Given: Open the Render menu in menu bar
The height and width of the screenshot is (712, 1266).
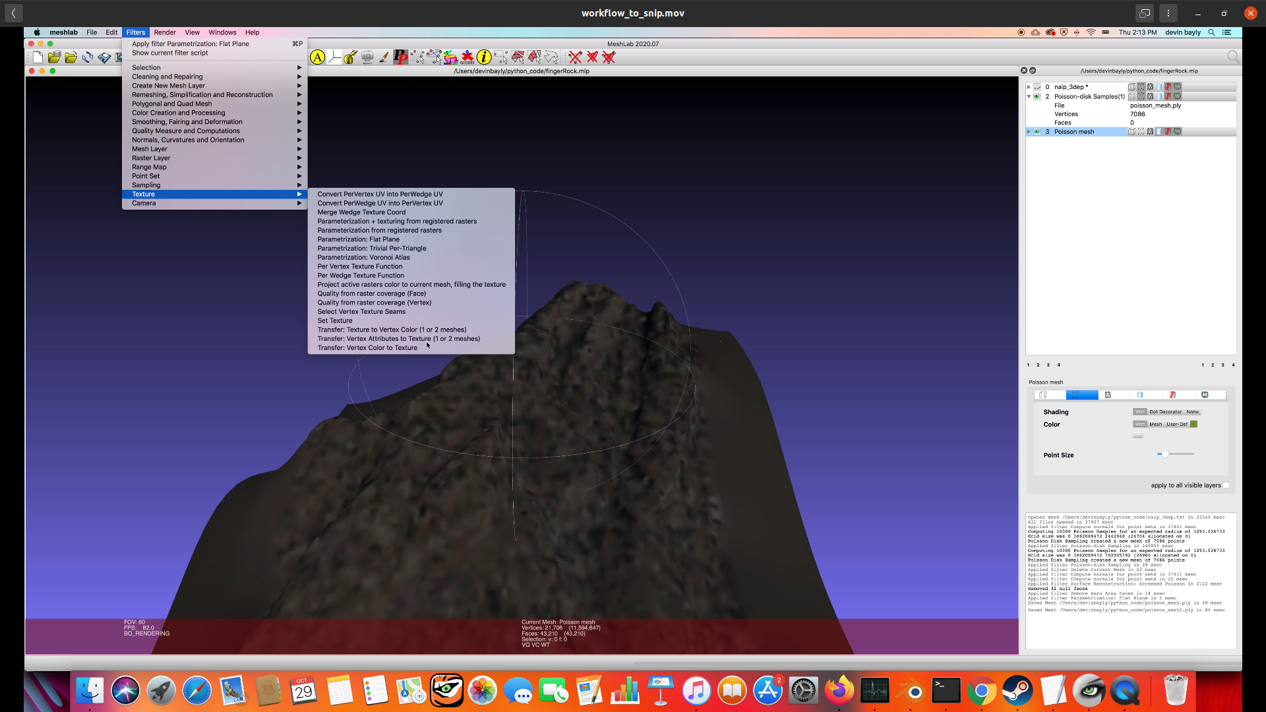Looking at the screenshot, I should 165,32.
